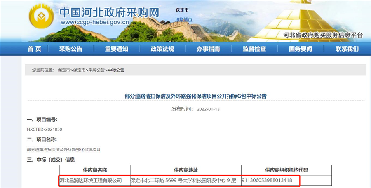Open the 首页 menu item

[35, 49]
